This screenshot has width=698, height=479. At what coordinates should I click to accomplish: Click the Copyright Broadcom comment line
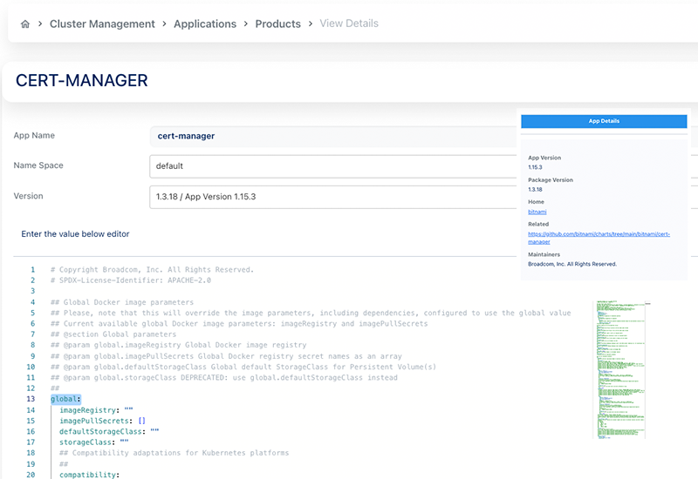point(152,270)
